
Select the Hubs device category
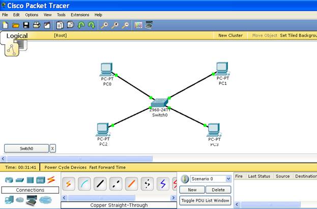pyautogui.click(x=30, y=180)
